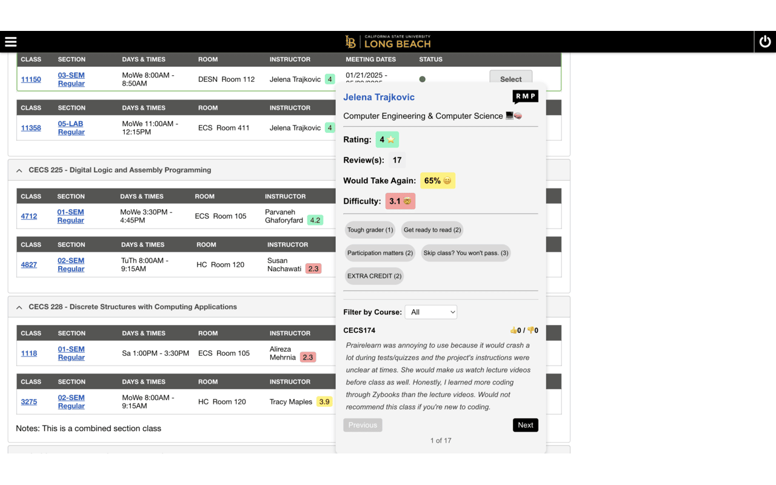Click the 4 star rating badge in popup
The image size is (776, 485).
[x=387, y=139]
